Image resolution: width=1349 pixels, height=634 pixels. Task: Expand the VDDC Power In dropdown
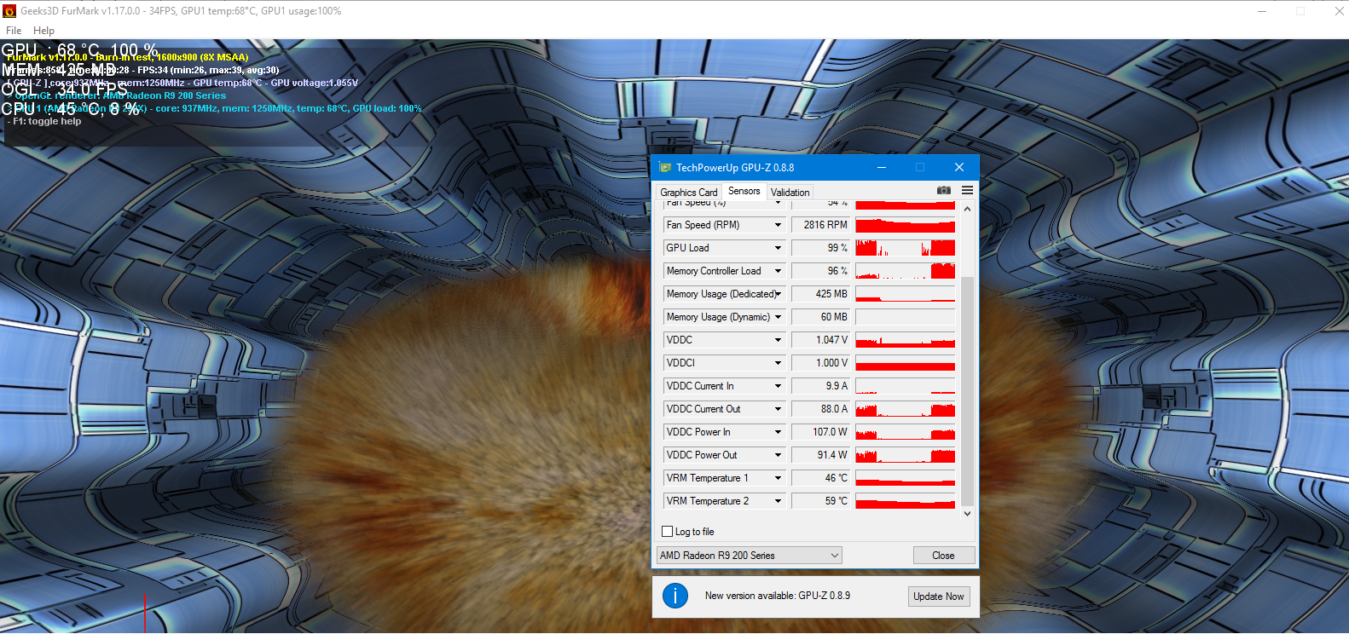click(778, 432)
